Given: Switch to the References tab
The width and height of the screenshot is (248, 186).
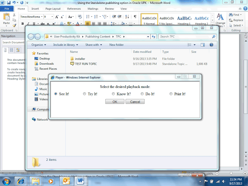Looking at the screenshot, I should click(74, 9).
